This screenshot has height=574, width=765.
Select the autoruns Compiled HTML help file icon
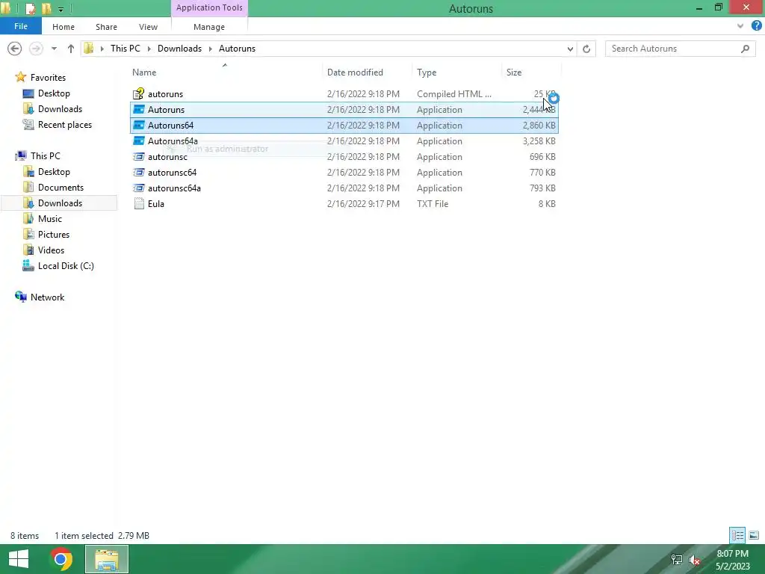(x=139, y=93)
